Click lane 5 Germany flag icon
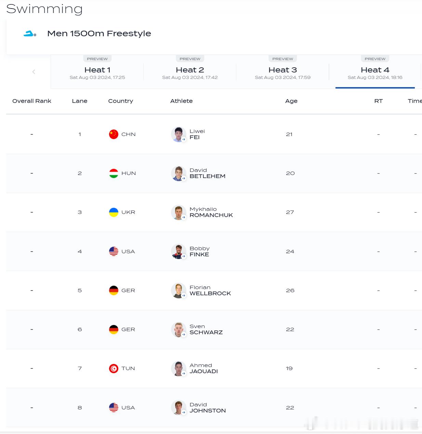Viewport: 422px width, 434px height. (114, 290)
